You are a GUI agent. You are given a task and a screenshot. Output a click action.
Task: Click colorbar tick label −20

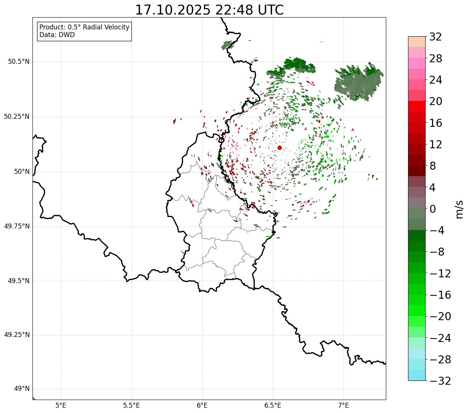click(x=440, y=316)
